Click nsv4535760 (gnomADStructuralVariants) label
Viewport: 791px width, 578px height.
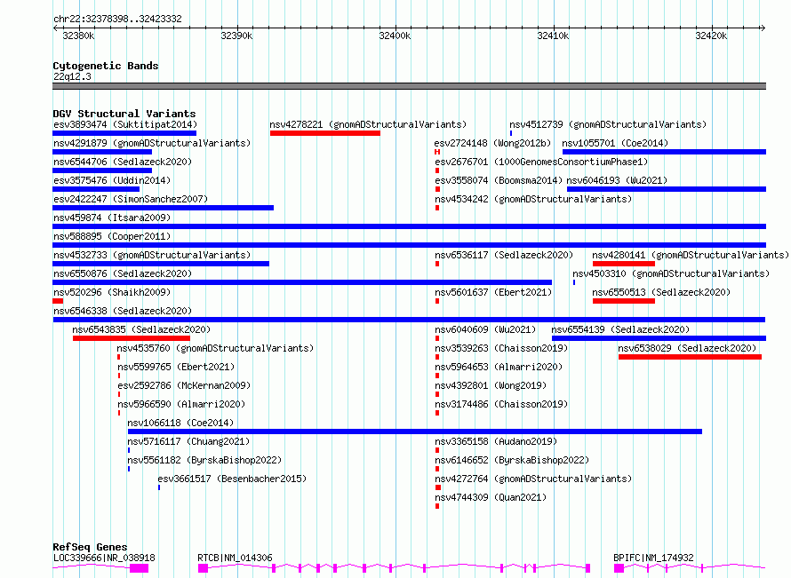tap(215, 348)
